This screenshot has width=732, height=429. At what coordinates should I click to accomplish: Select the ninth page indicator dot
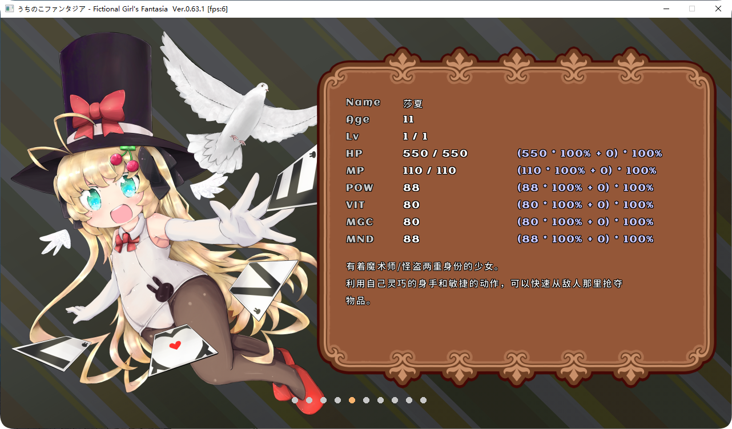(409, 400)
